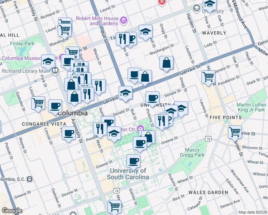Click the right-hand graduation cap marker in University Hill
Screen dimensions: 268x215
point(183,108)
